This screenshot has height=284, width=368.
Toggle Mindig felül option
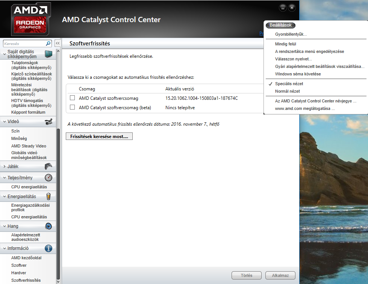pyautogui.click(x=285, y=44)
